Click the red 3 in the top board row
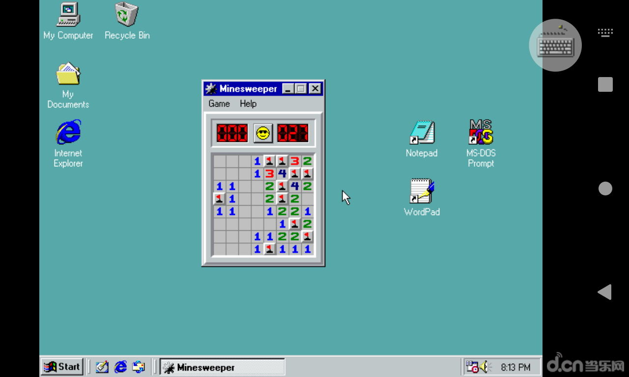Image resolution: width=629 pixels, height=377 pixels. [294, 161]
